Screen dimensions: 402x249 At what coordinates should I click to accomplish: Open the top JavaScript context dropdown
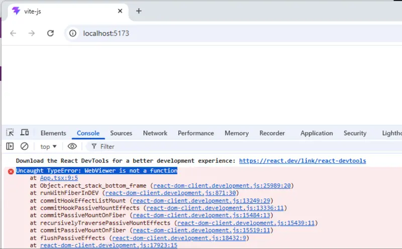coord(48,147)
